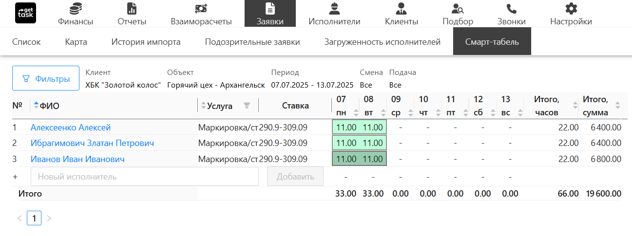632x236 pixels.
Task: Click the Фильтры button
Action: (x=46, y=78)
